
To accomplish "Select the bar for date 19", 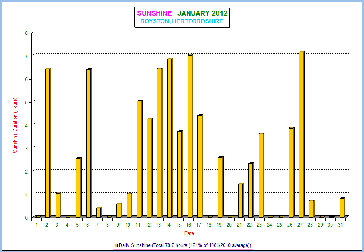I will tap(220, 187).
